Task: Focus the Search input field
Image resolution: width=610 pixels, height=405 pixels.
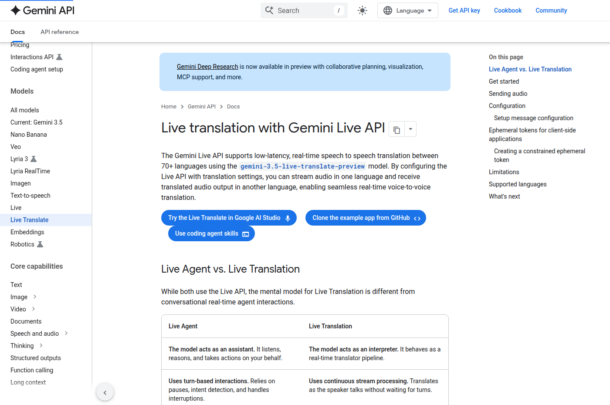Action: pos(304,10)
